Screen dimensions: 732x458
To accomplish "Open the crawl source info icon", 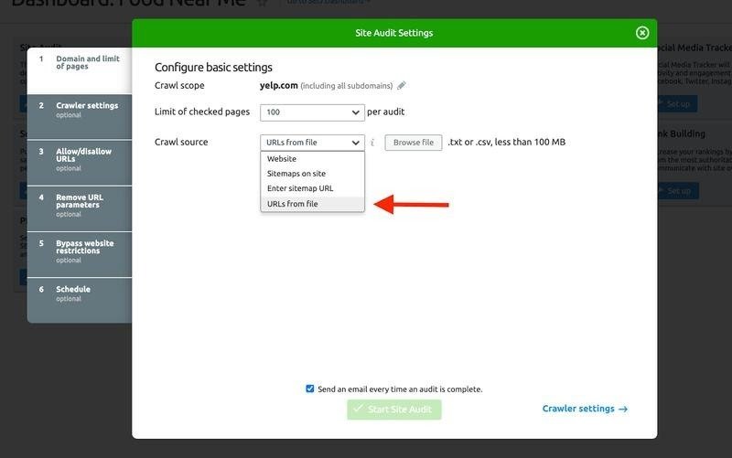I will tap(372, 143).
